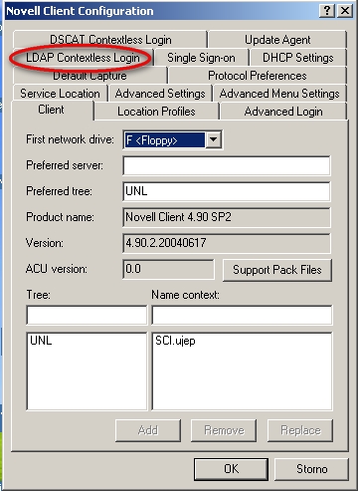Viewport: 358px width, 491px height.
Task: Close the Novell Client Configuration dialog
Action: tap(345, 11)
